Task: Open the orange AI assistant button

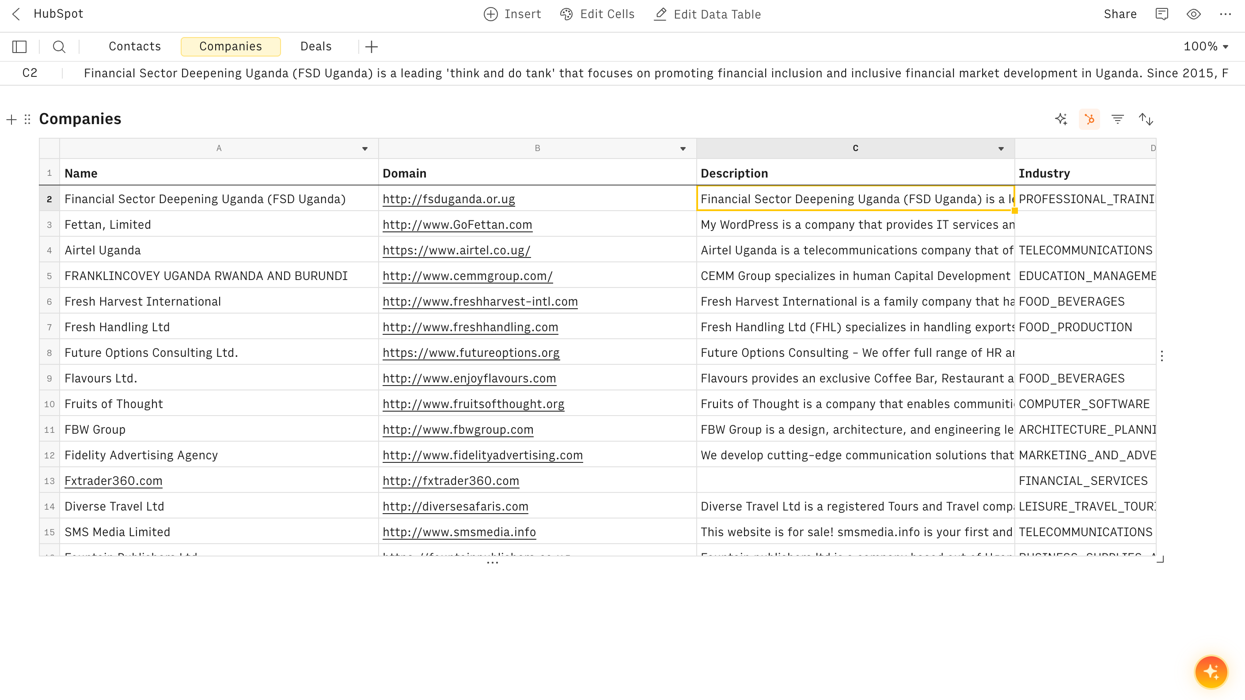Action: 1211,671
